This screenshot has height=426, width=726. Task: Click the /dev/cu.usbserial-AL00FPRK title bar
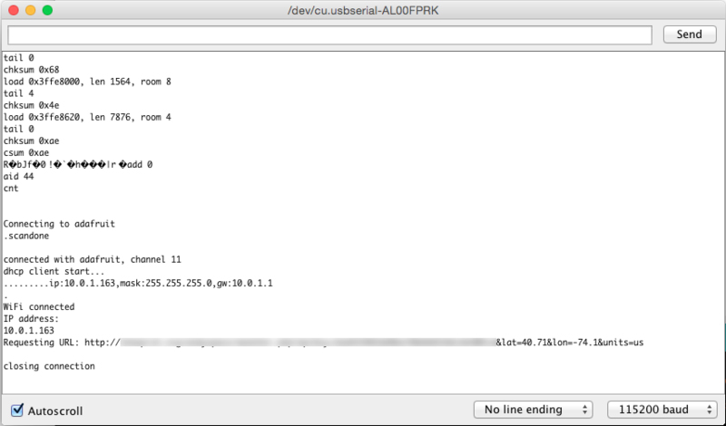pos(363,10)
